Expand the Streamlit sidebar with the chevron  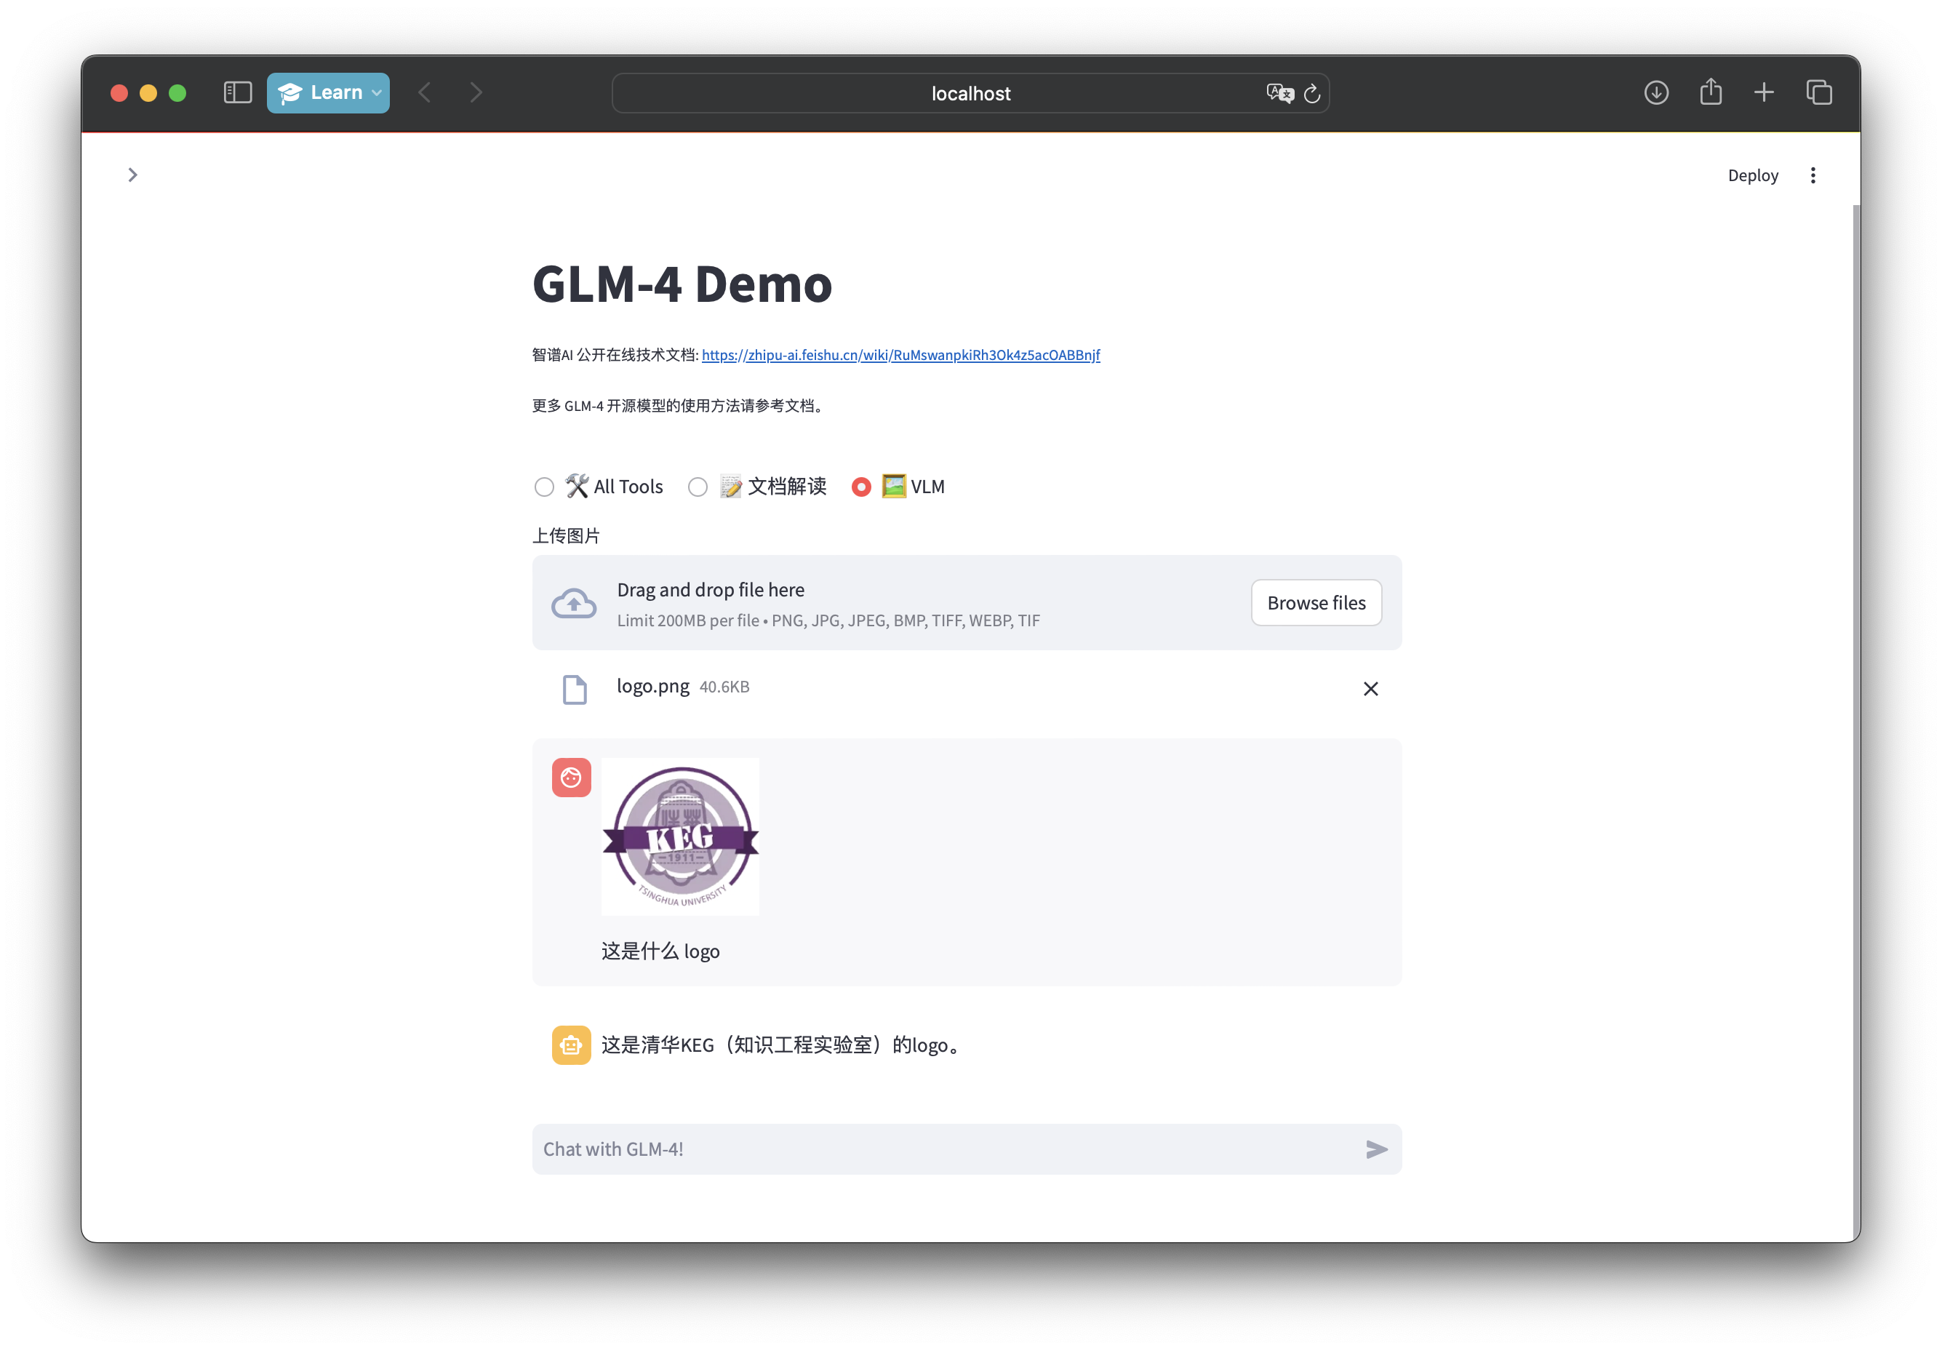coord(133,175)
